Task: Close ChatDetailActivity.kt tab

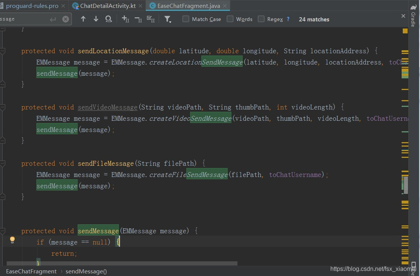Action: click(x=140, y=6)
